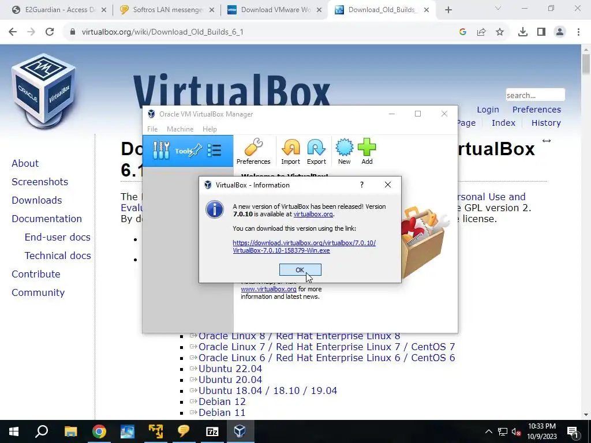Click the New virtual machine icon

click(344, 152)
